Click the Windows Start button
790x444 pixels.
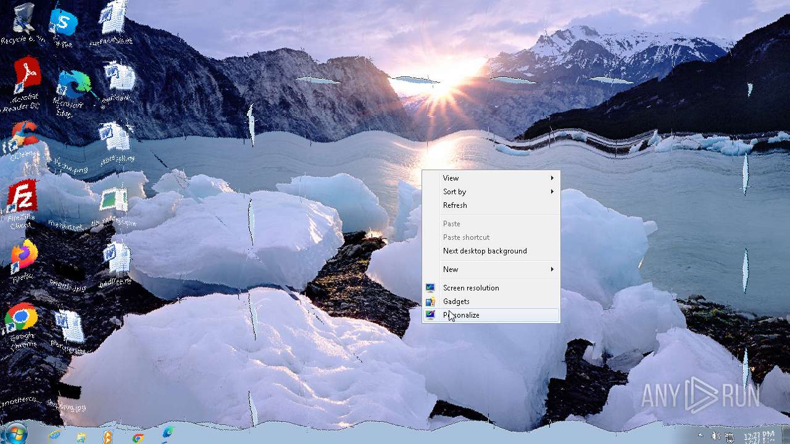click(16, 434)
